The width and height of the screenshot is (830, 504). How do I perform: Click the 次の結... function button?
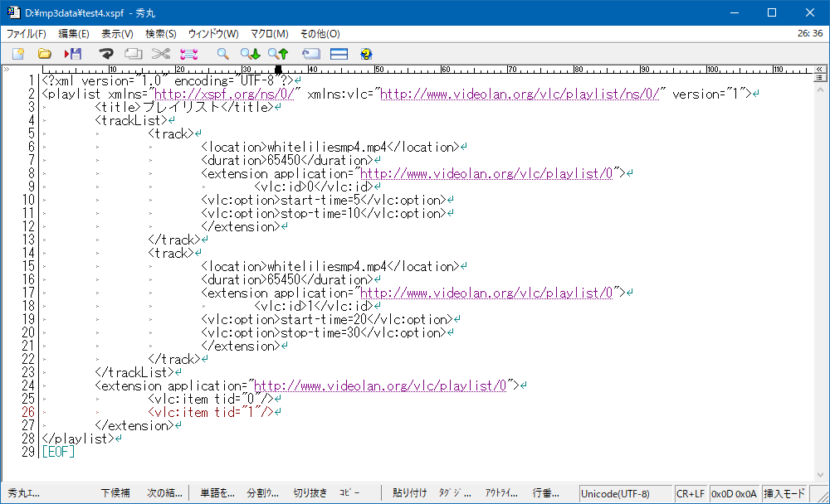(164, 493)
